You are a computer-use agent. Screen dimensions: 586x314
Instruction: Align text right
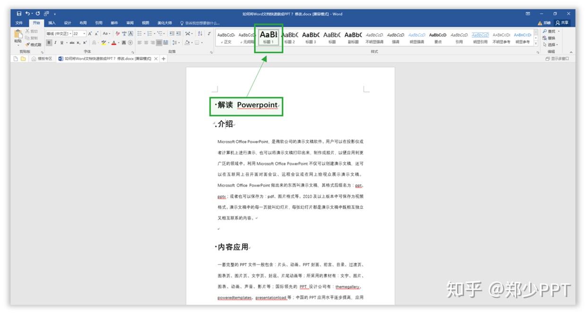[153, 43]
